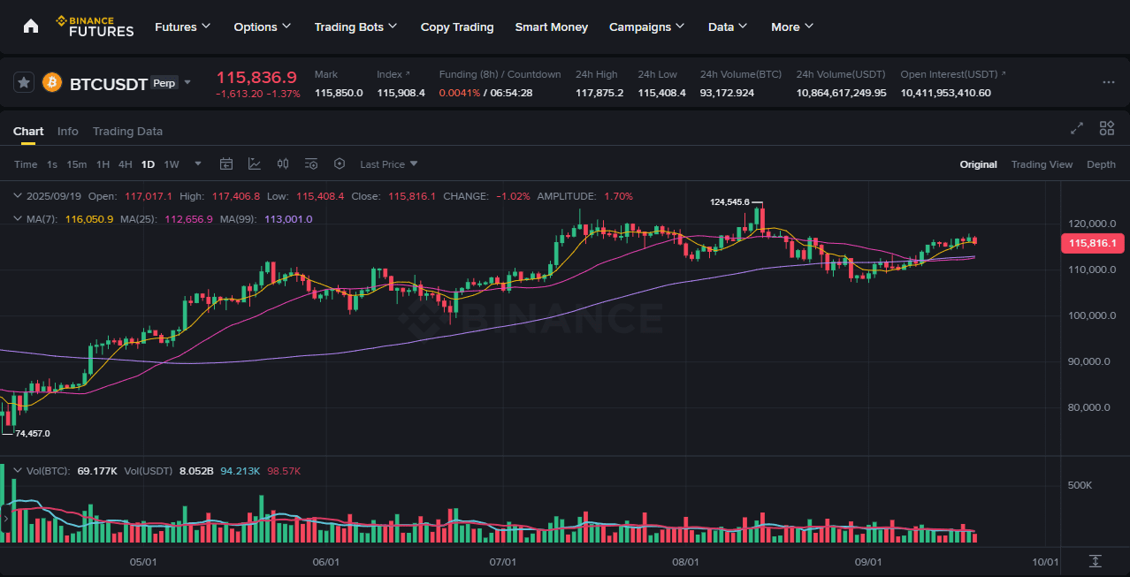Screen dimensions: 1130x577
Task: Open the Futures menu
Action: point(182,27)
